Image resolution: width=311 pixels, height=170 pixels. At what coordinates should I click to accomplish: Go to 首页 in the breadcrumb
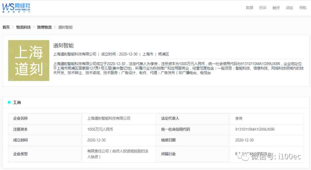(x=6, y=27)
